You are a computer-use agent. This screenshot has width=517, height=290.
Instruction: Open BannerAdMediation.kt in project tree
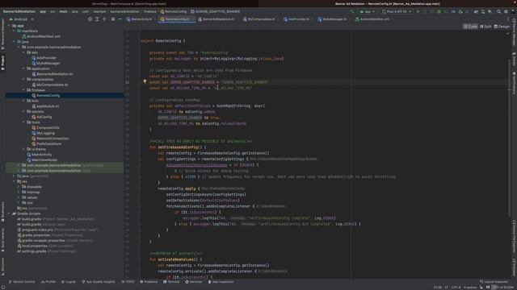pyautogui.click(x=54, y=74)
